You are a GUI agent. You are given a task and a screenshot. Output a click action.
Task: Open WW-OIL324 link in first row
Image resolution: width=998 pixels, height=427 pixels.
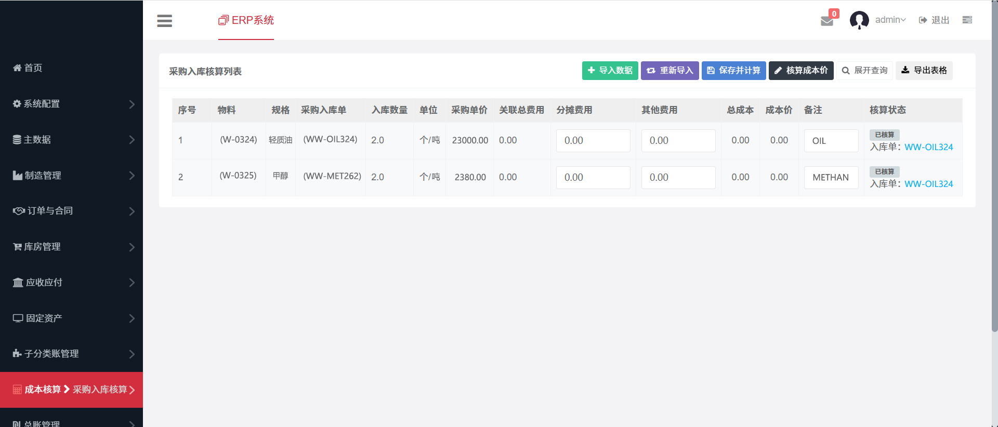[928, 147]
